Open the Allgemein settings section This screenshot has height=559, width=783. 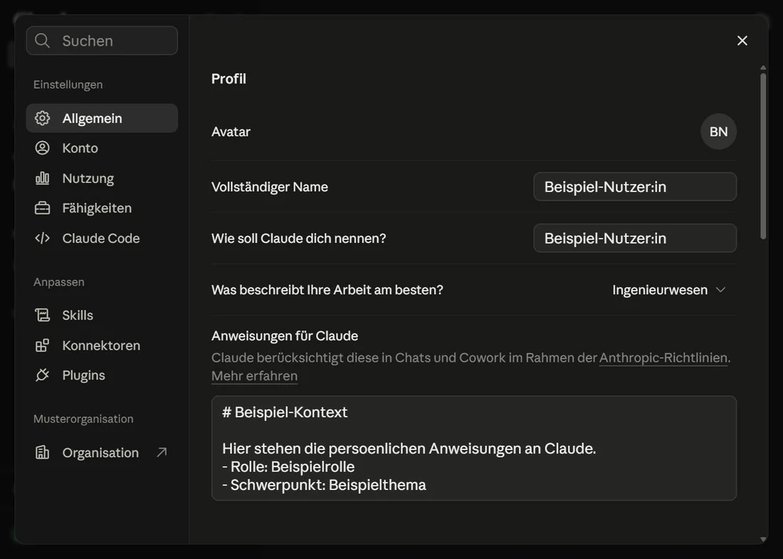[102, 118]
